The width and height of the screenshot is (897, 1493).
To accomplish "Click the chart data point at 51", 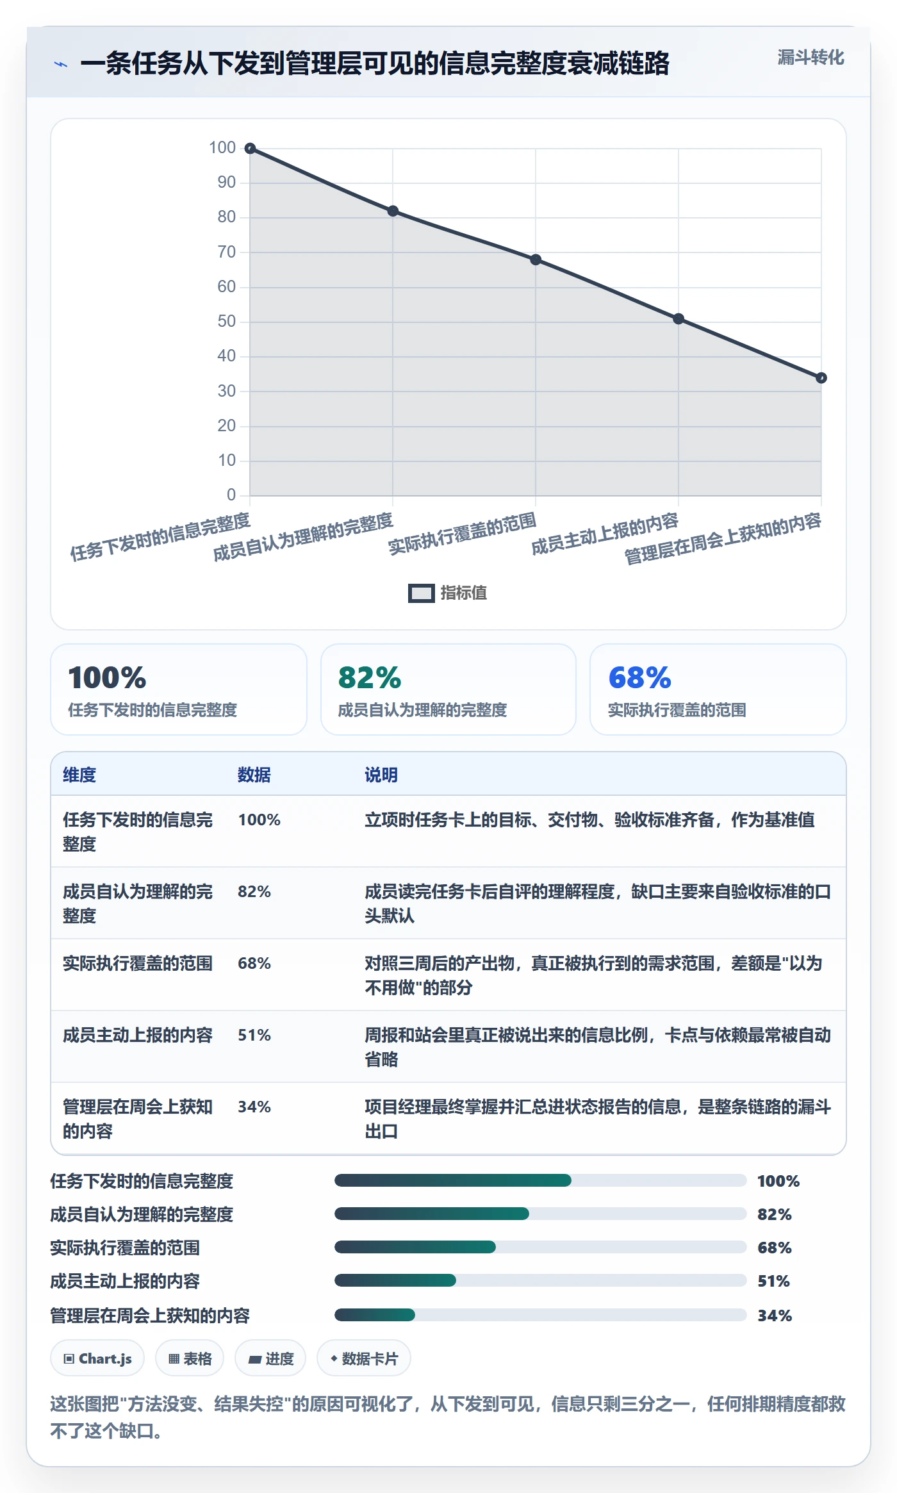I will click(x=679, y=319).
